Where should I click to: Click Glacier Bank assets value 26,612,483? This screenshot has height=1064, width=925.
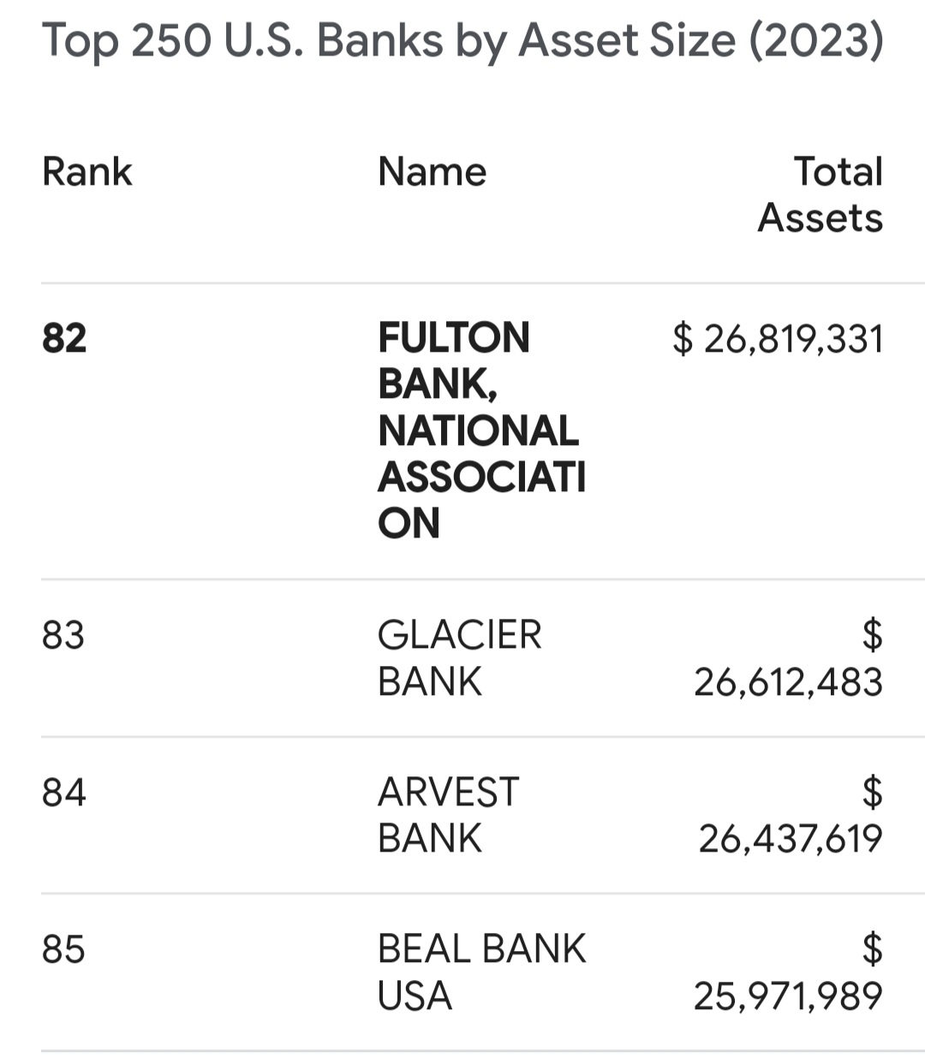[788, 682]
